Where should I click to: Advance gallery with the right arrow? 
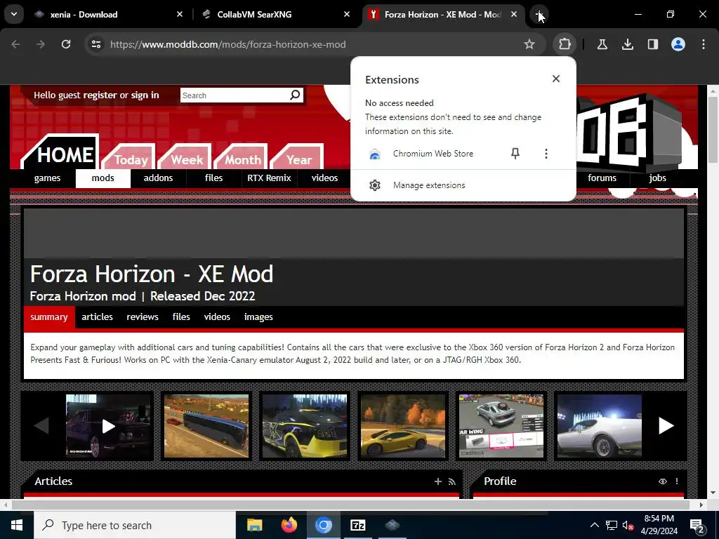coord(666,426)
